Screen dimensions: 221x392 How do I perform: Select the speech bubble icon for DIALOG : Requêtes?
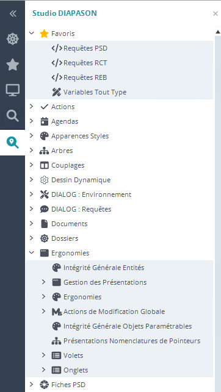click(45, 209)
